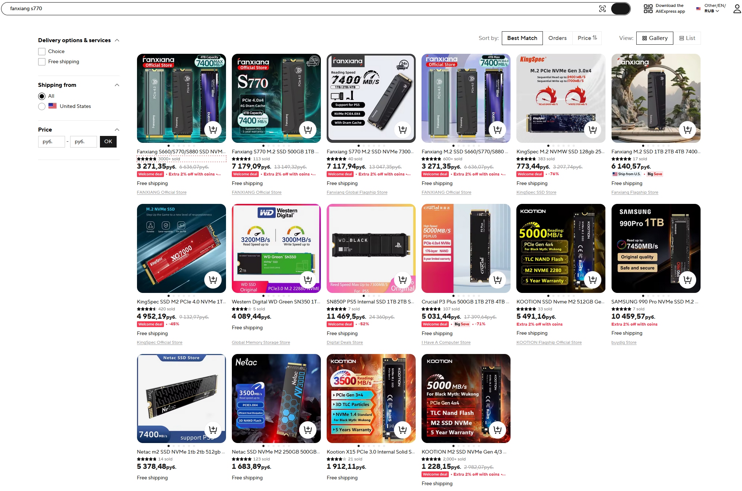Apply price range with OK button
This screenshot has width=742, height=491.
pyautogui.click(x=108, y=142)
